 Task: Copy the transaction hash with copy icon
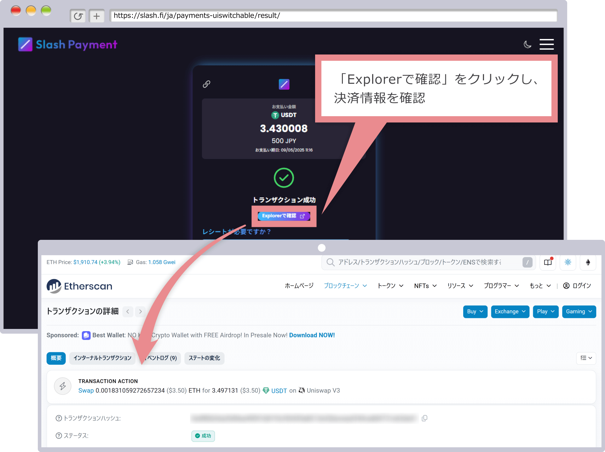tap(424, 418)
